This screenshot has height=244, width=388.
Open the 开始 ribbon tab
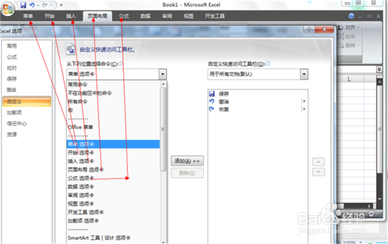[49, 16]
